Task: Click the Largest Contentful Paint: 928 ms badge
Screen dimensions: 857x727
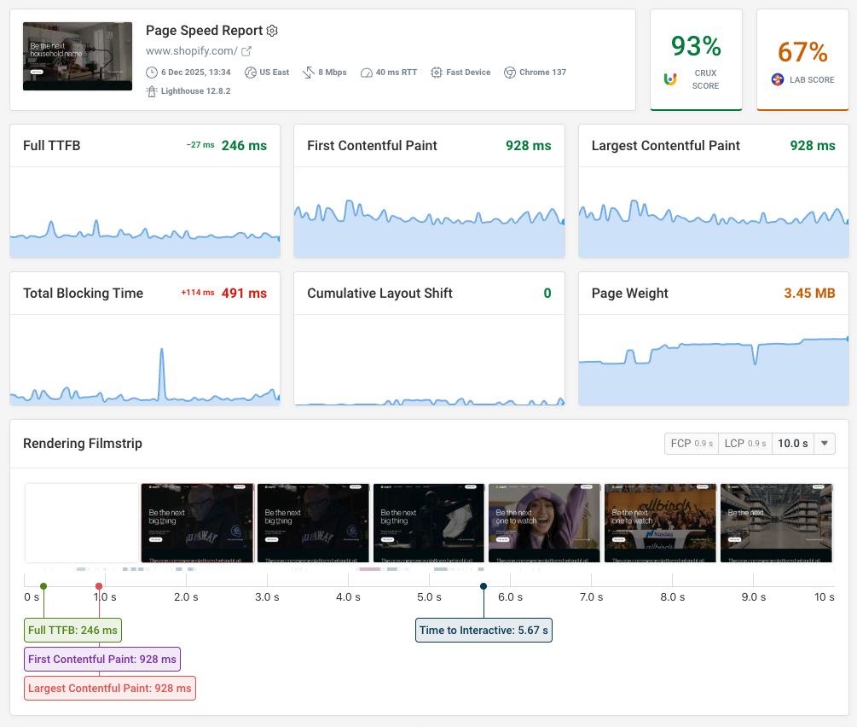Action: (109, 688)
